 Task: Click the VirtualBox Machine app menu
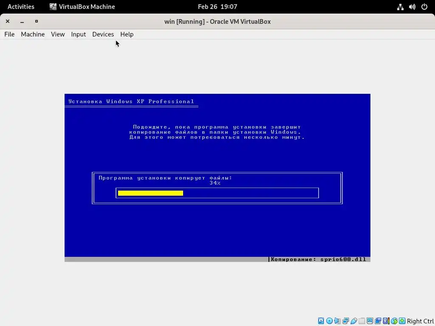[82, 7]
